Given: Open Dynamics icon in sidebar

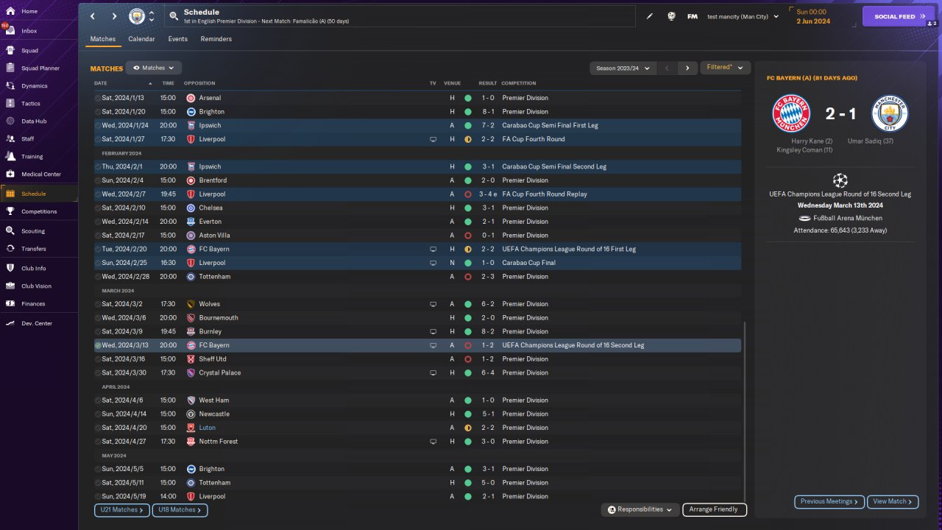Looking at the screenshot, I should pos(10,86).
